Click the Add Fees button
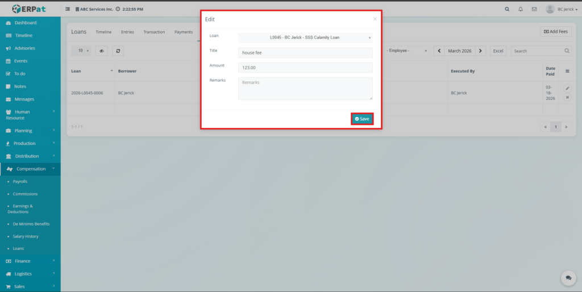The image size is (582, 292). [x=555, y=32]
